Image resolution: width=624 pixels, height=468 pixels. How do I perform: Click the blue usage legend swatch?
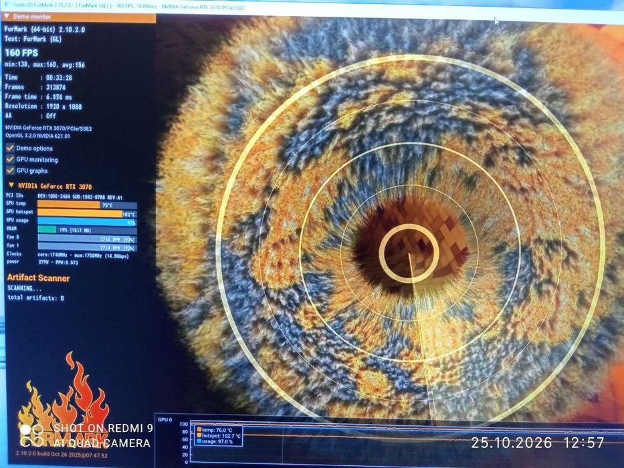tap(199, 441)
